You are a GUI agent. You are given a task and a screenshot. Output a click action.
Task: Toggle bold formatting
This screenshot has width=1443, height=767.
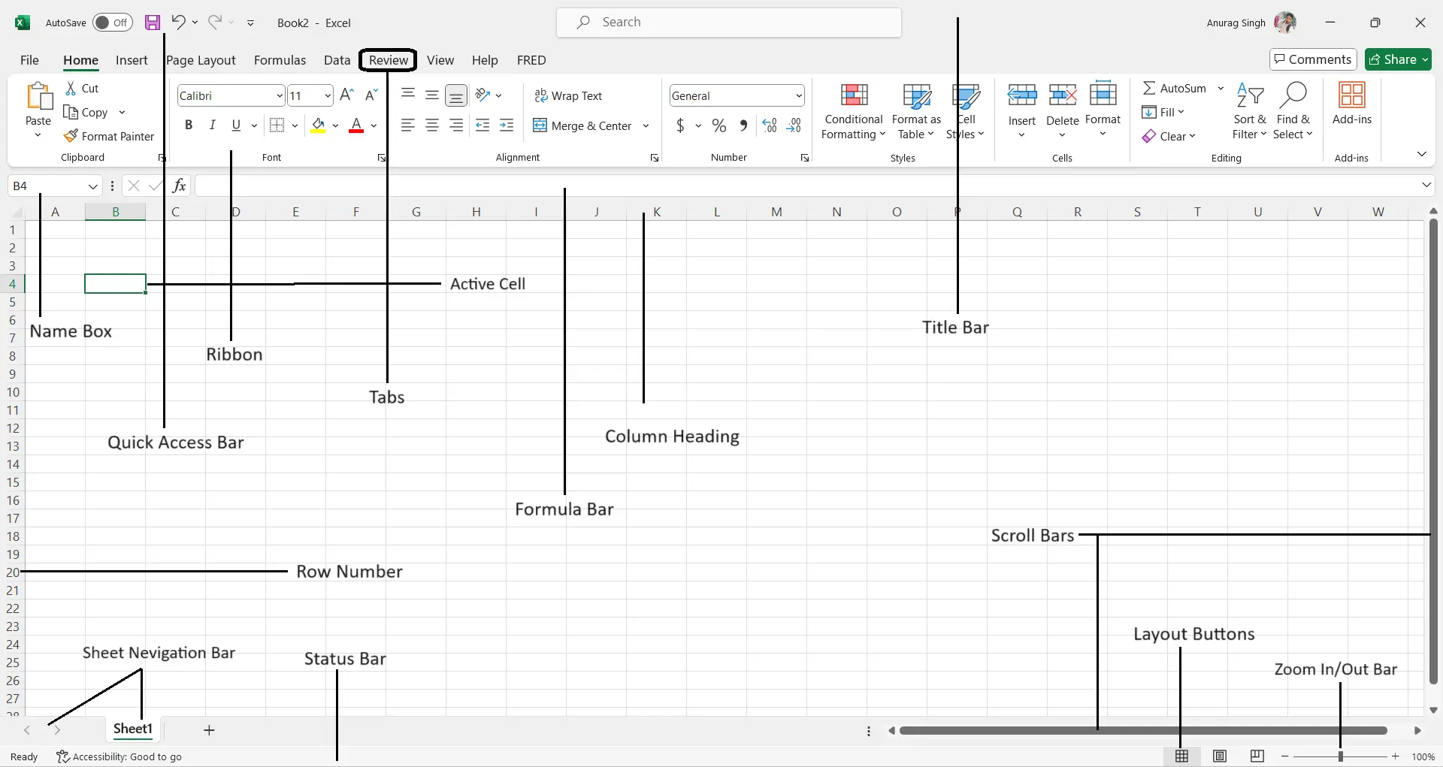click(x=189, y=125)
